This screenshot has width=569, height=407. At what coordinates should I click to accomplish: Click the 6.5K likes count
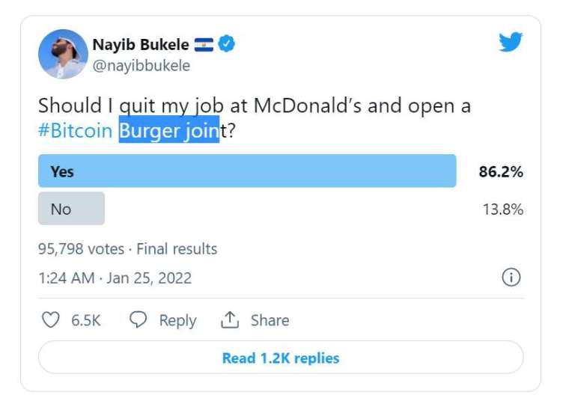click(x=86, y=320)
